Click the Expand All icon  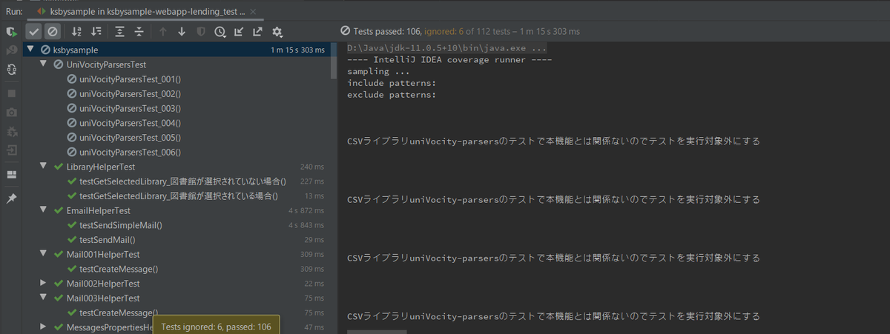[119, 31]
